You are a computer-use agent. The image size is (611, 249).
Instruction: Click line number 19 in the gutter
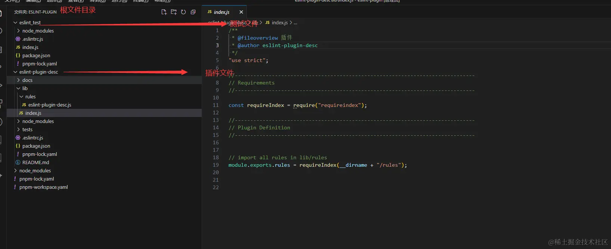click(216, 165)
